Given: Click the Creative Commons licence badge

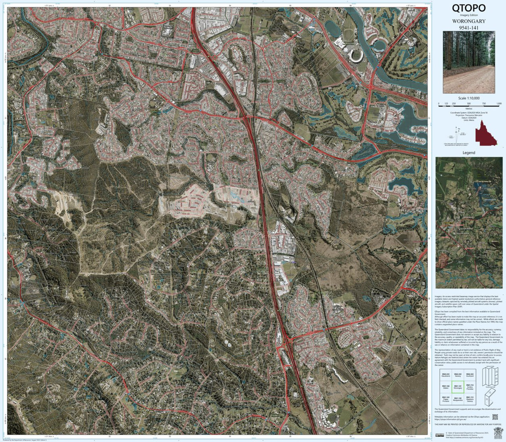Looking at the screenshot, I should tap(440, 434).
